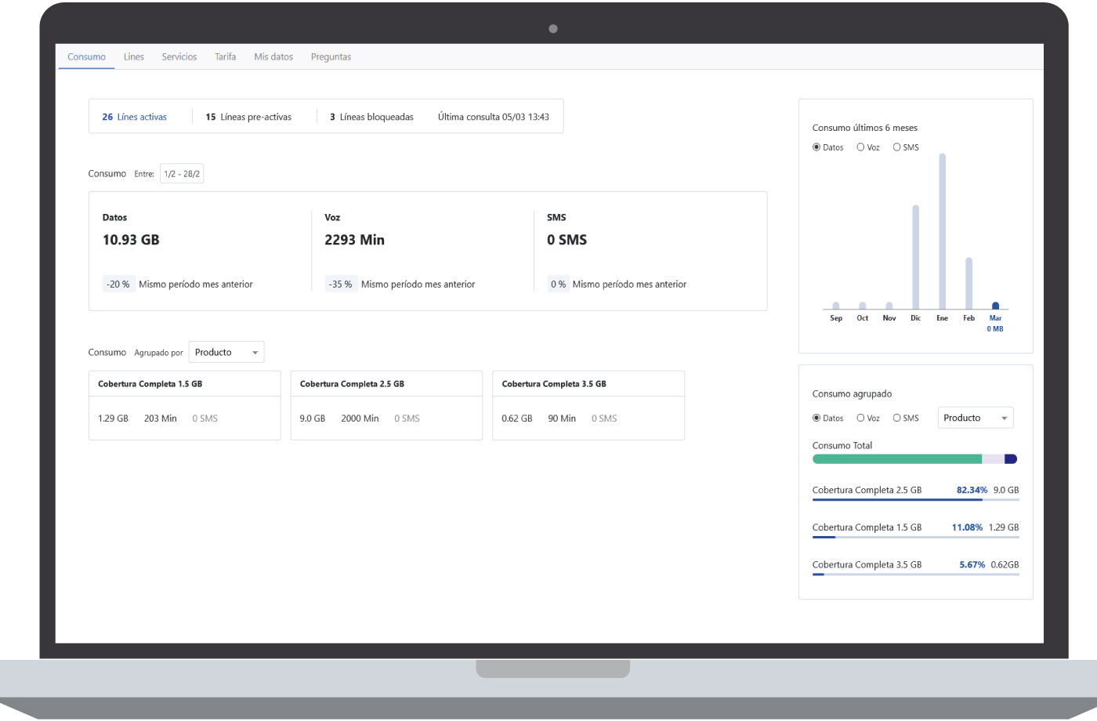Click the 0 % change badge
1097x721 pixels.
pos(558,284)
